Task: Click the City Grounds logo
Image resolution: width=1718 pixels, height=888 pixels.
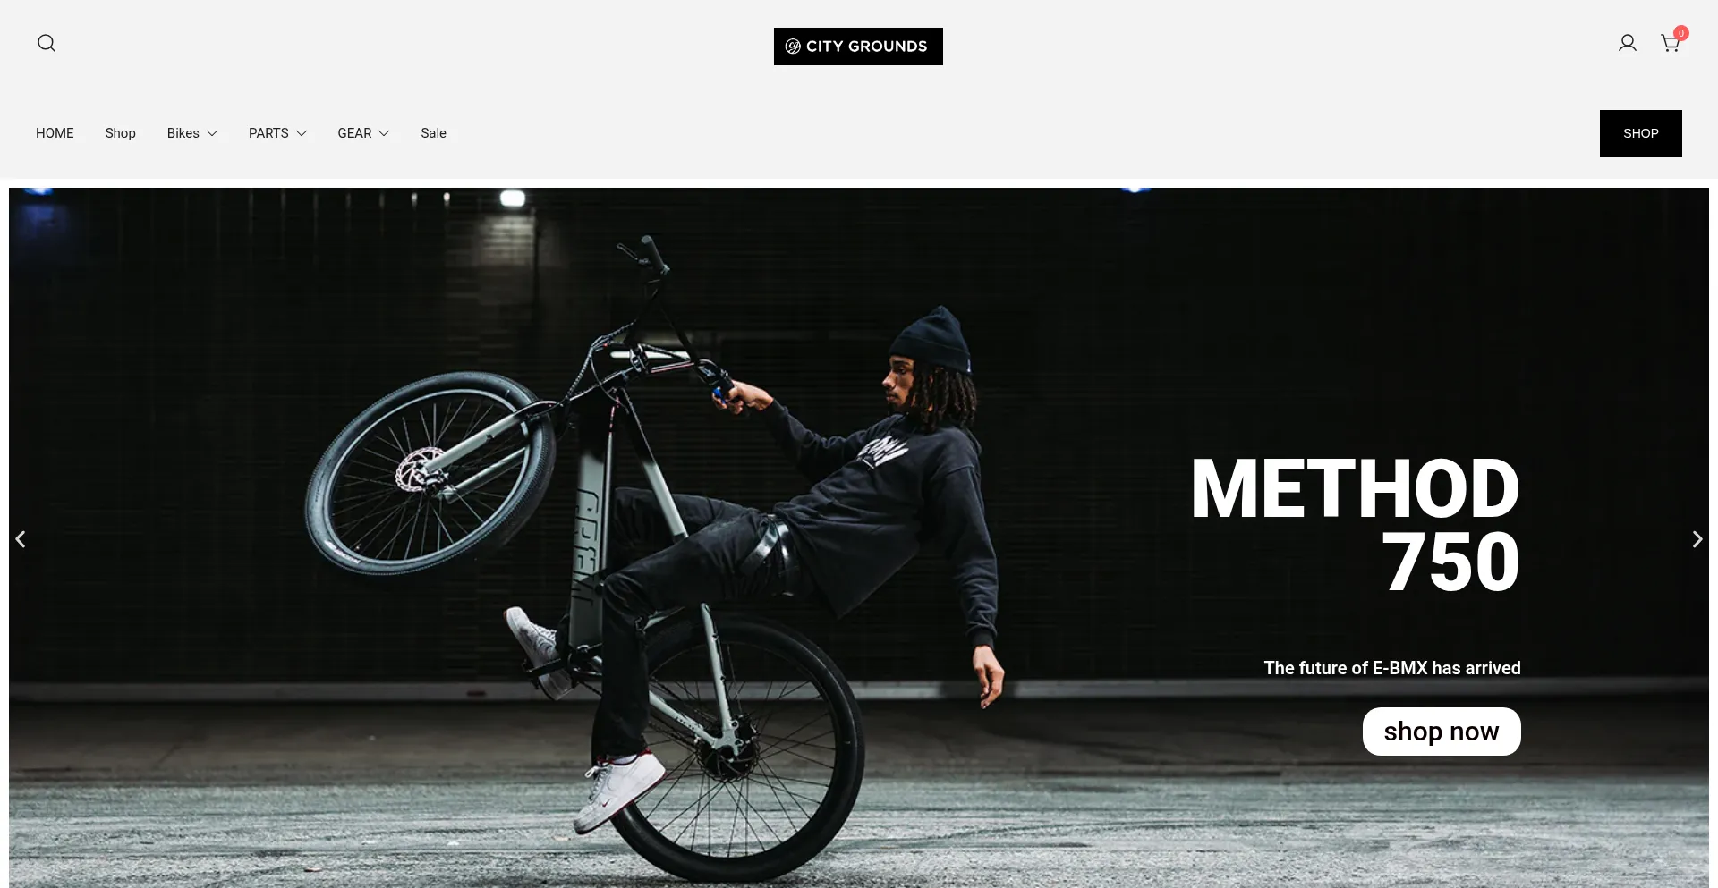Action: [x=858, y=47]
